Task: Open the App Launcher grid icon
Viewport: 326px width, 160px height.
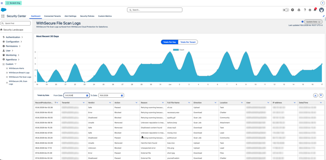Action: [x=3, y=16]
